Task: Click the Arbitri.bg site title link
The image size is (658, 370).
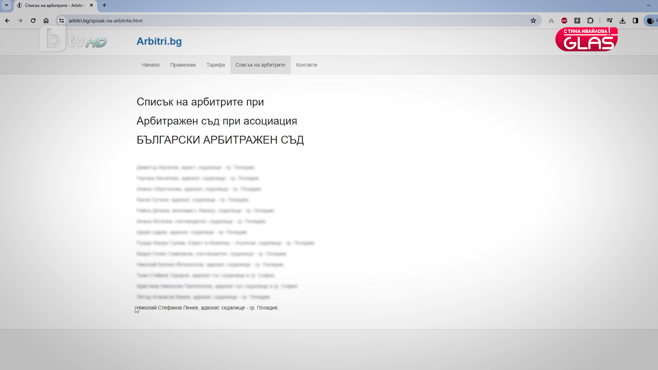Action: (159, 41)
